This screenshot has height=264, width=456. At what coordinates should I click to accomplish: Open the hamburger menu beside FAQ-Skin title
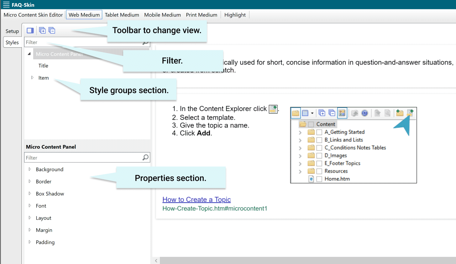pos(6,5)
